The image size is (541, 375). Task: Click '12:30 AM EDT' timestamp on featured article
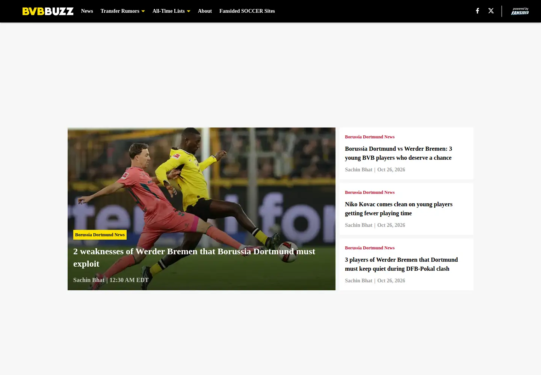pyautogui.click(x=129, y=280)
